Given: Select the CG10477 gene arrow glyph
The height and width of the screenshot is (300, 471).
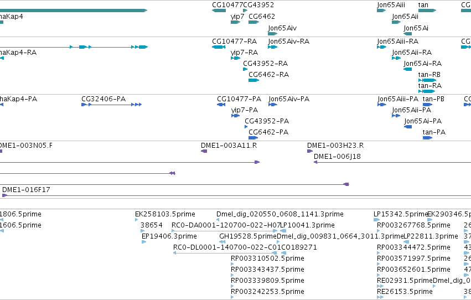Looking at the screenshot, I should tap(219, 11).
